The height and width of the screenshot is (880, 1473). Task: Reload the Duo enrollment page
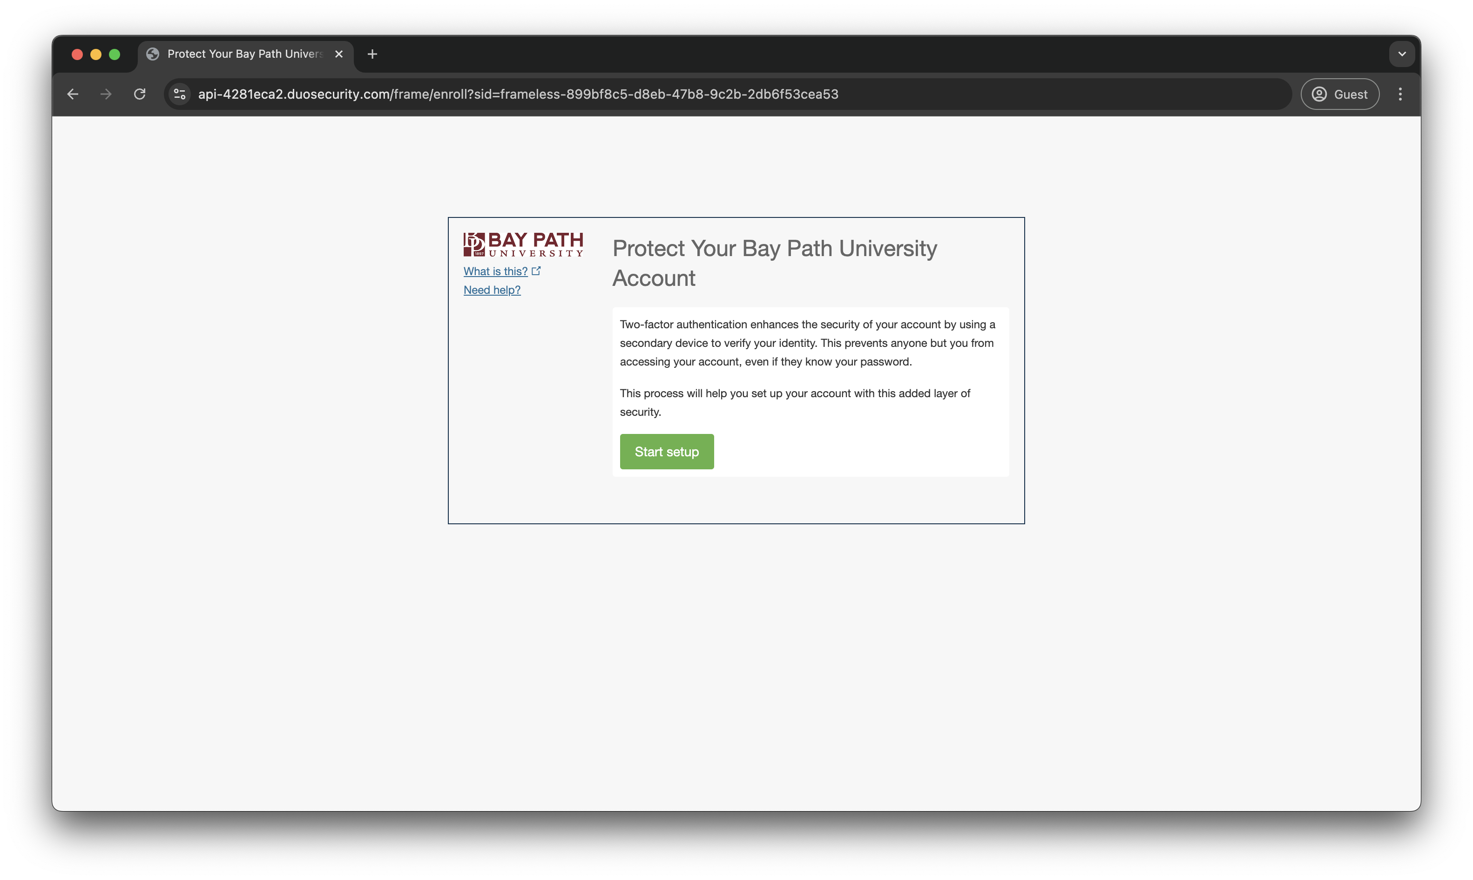[x=140, y=94]
